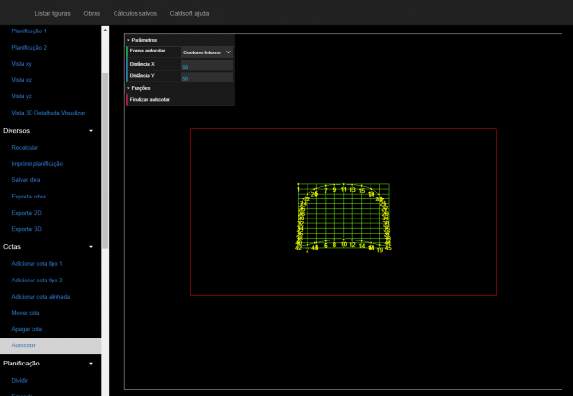Expand the Planificação section arrow

[90, 364]
